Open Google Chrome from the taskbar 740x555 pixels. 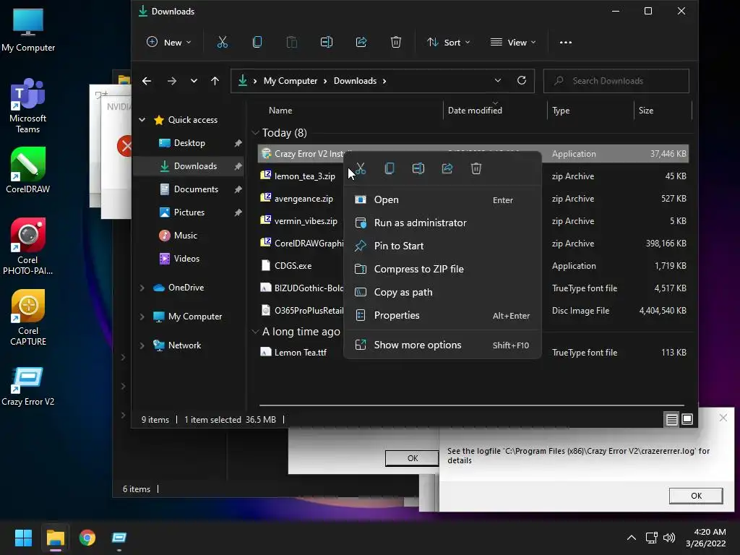(x=87, y=538)
